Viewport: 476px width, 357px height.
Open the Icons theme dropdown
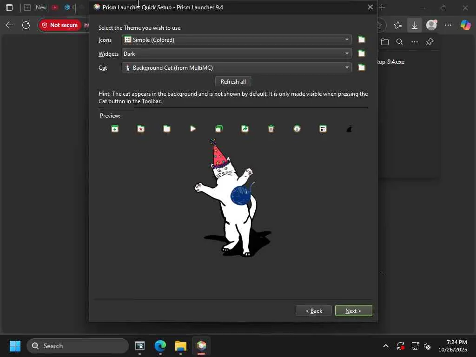click(x=237, y=40)
